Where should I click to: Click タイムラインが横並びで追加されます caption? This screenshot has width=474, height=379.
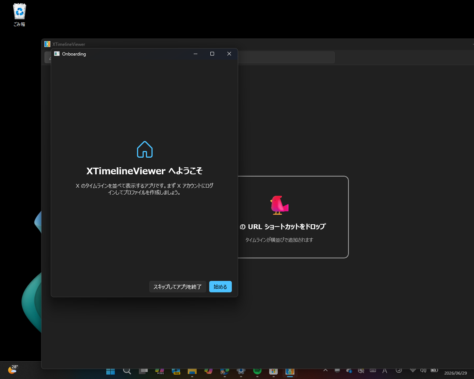pyautogui.click(x=279, y=240)
